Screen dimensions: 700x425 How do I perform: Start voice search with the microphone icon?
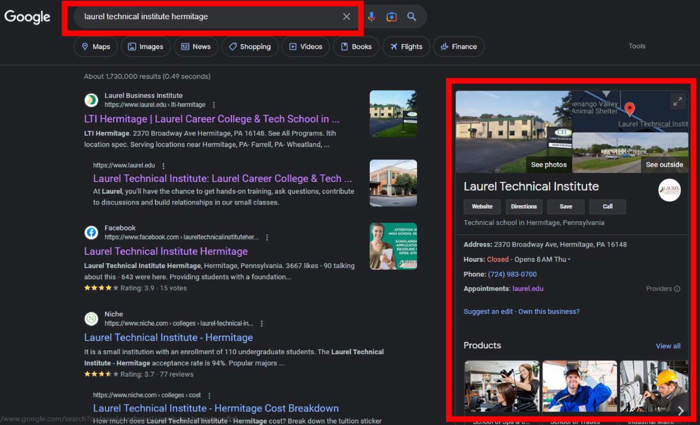(x=371, y=17)
